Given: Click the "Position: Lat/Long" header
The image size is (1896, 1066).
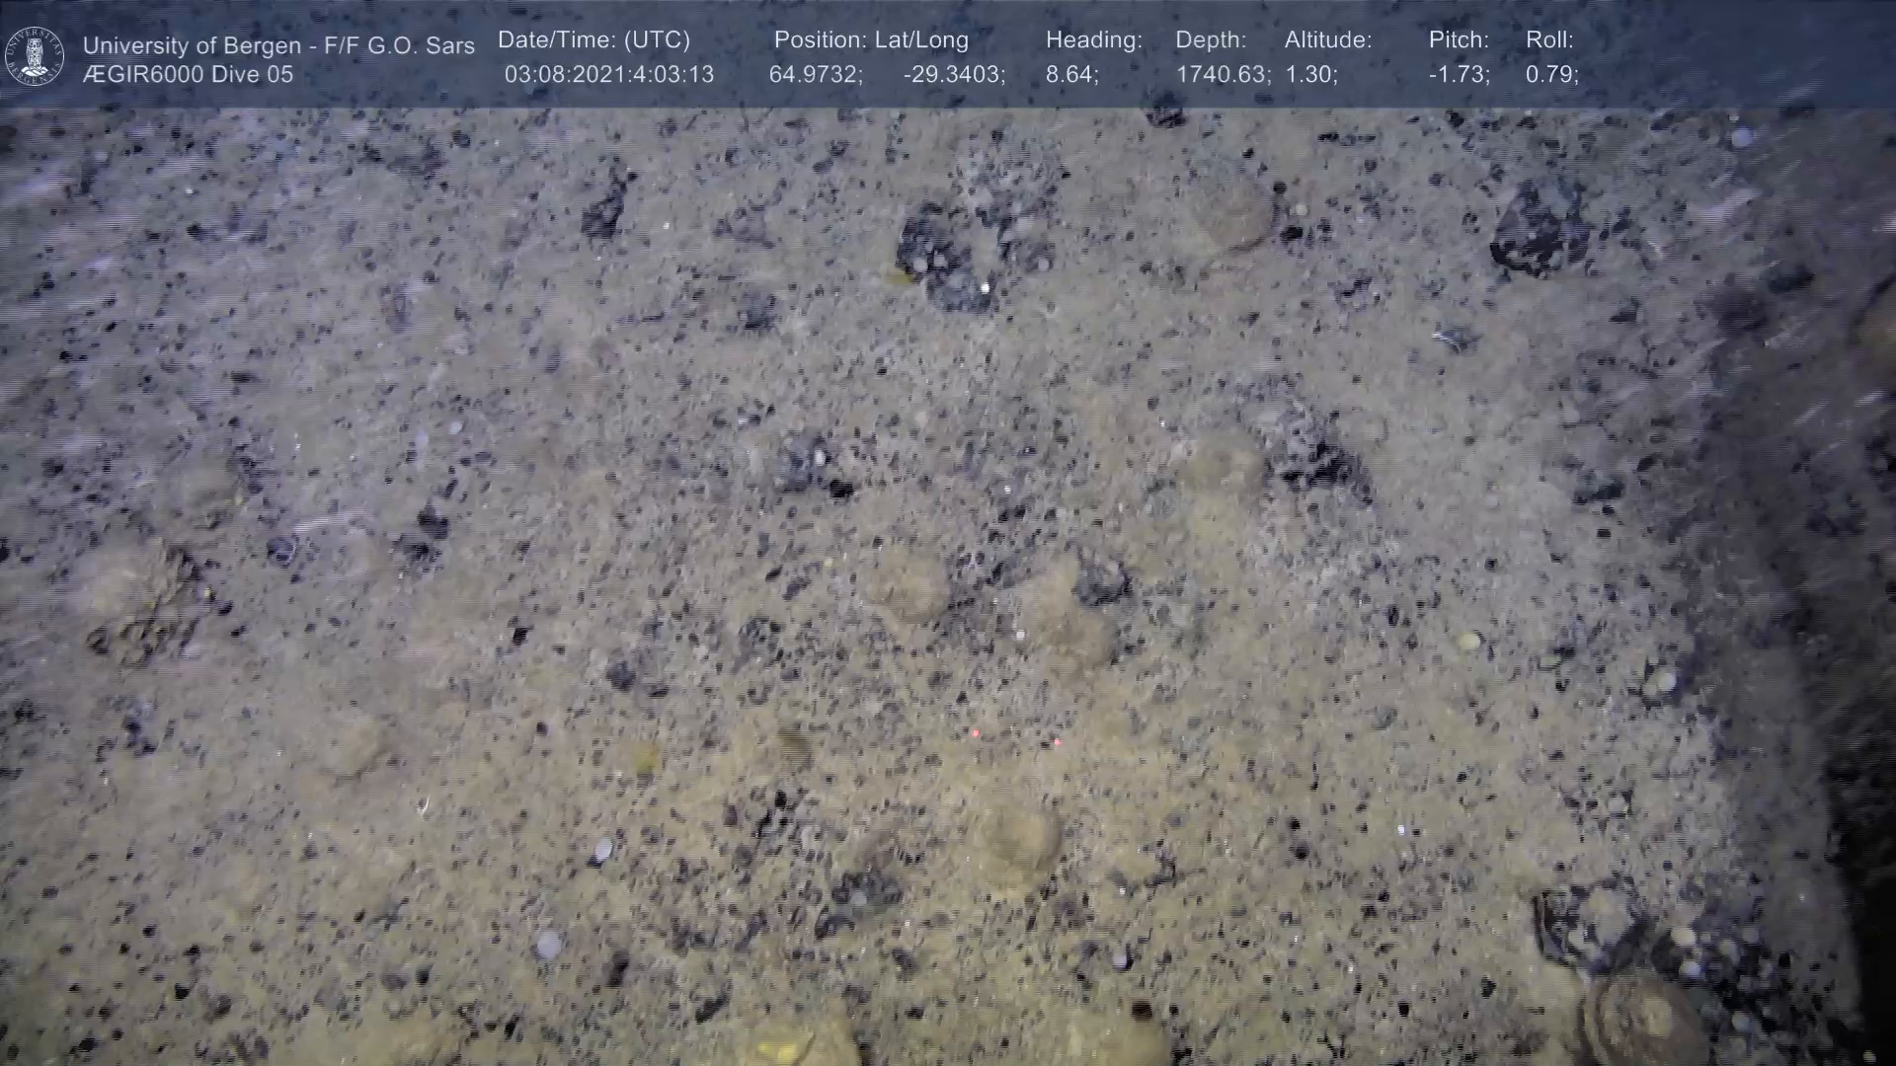Looking at the screenshot, I should (871, 40).
